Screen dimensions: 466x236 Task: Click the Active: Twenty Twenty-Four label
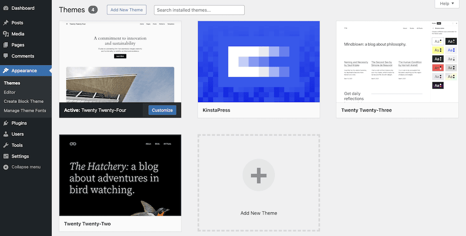pos(95,110)
